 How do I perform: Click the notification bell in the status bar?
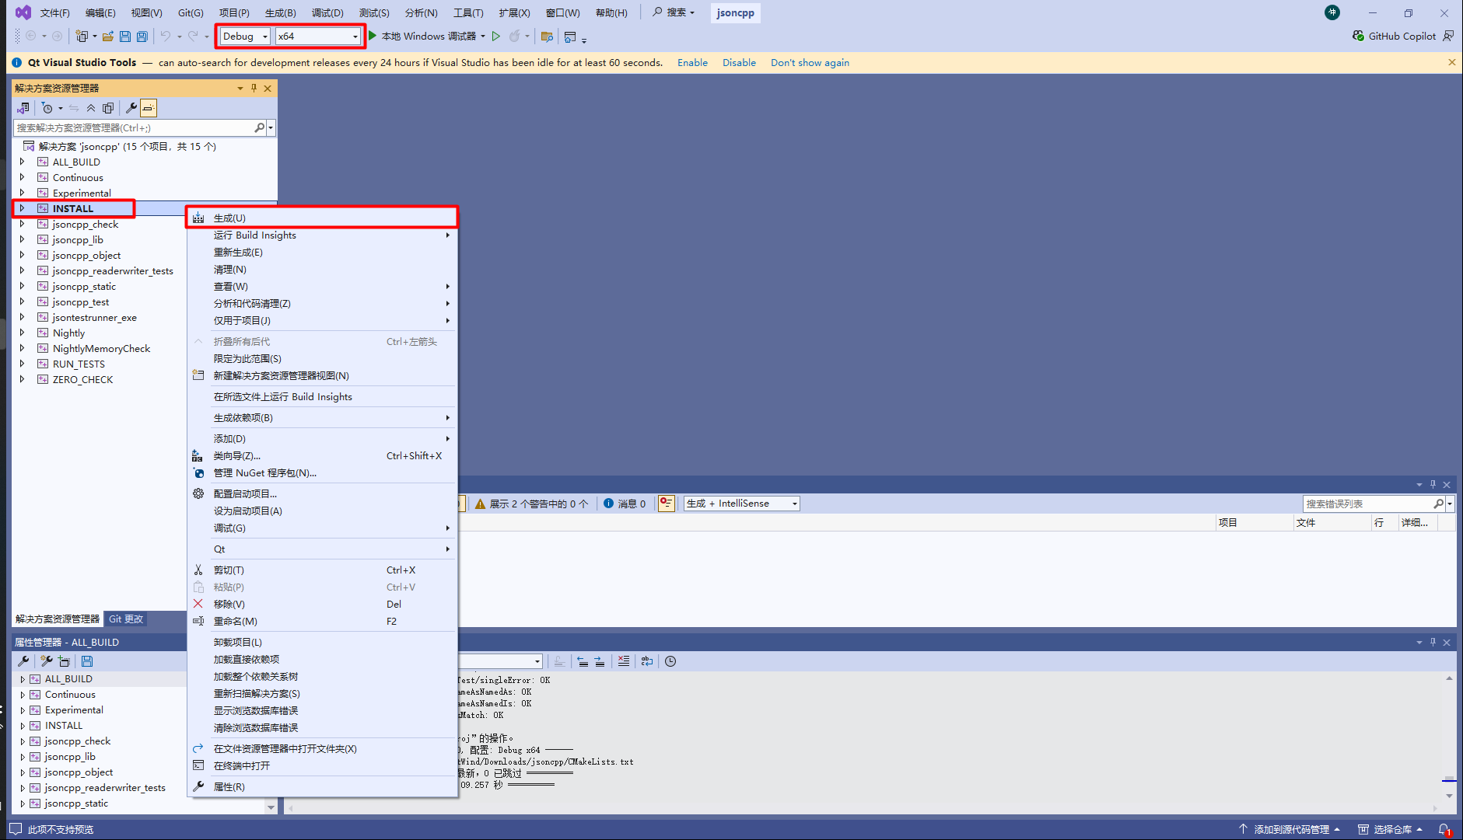(x=1444, y=829)
